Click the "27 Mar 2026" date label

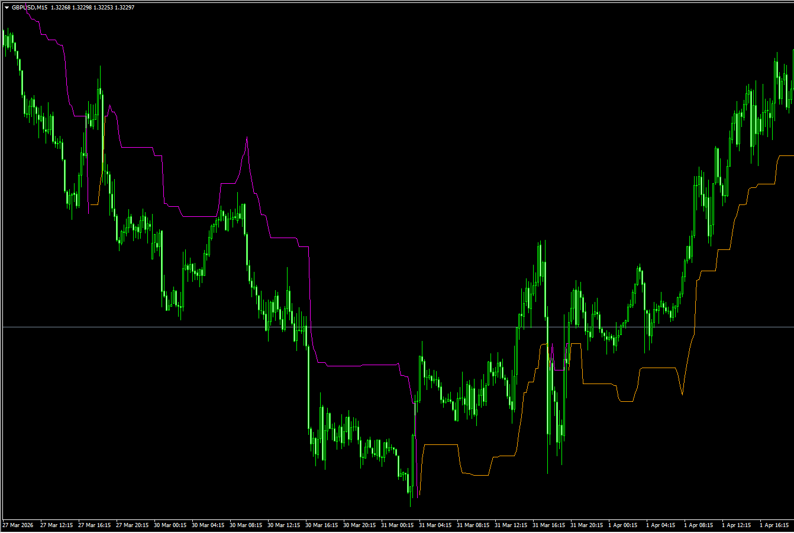point(18,525)
